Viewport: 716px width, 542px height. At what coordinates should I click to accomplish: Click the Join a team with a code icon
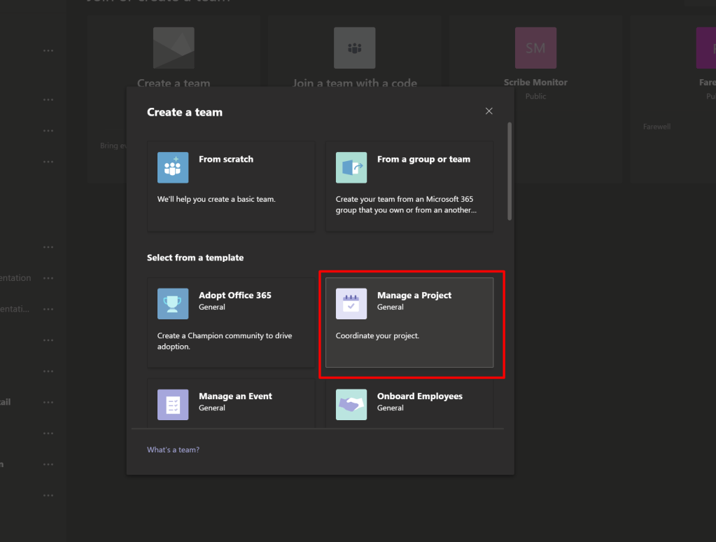354,48
